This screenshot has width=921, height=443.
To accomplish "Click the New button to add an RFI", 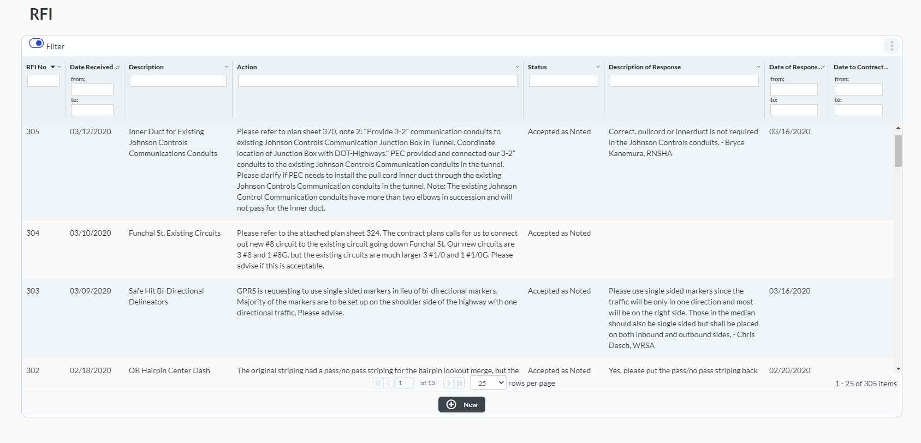I will (462, 405).
